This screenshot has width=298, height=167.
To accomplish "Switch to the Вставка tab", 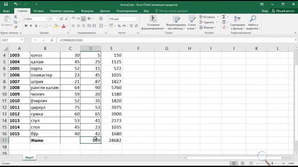I will click(x=38, y=11).
